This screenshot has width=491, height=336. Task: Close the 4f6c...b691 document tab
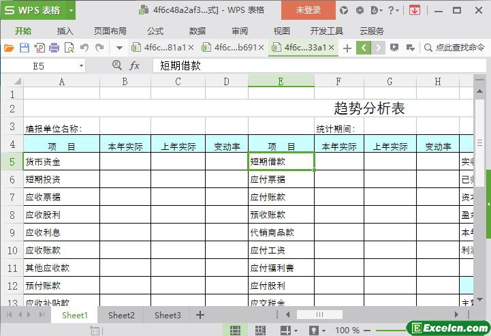261,48
